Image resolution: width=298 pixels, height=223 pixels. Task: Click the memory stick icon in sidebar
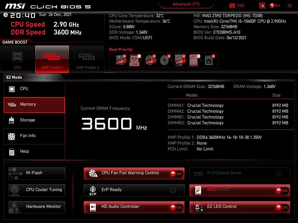click(12, 105)
